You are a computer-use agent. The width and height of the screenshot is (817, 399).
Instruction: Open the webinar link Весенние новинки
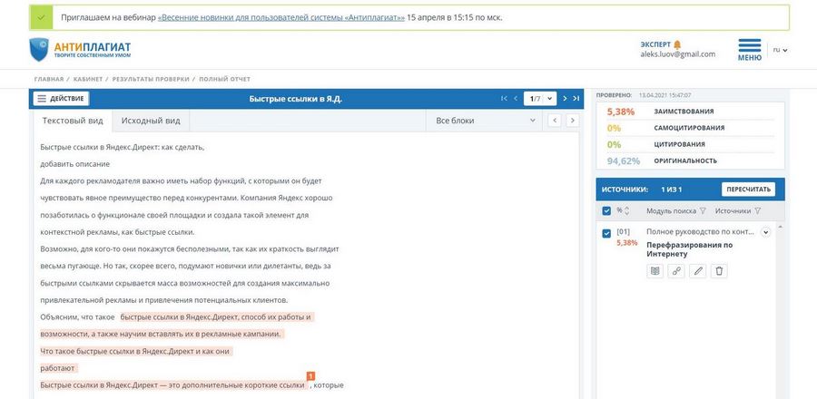[281, 17]
